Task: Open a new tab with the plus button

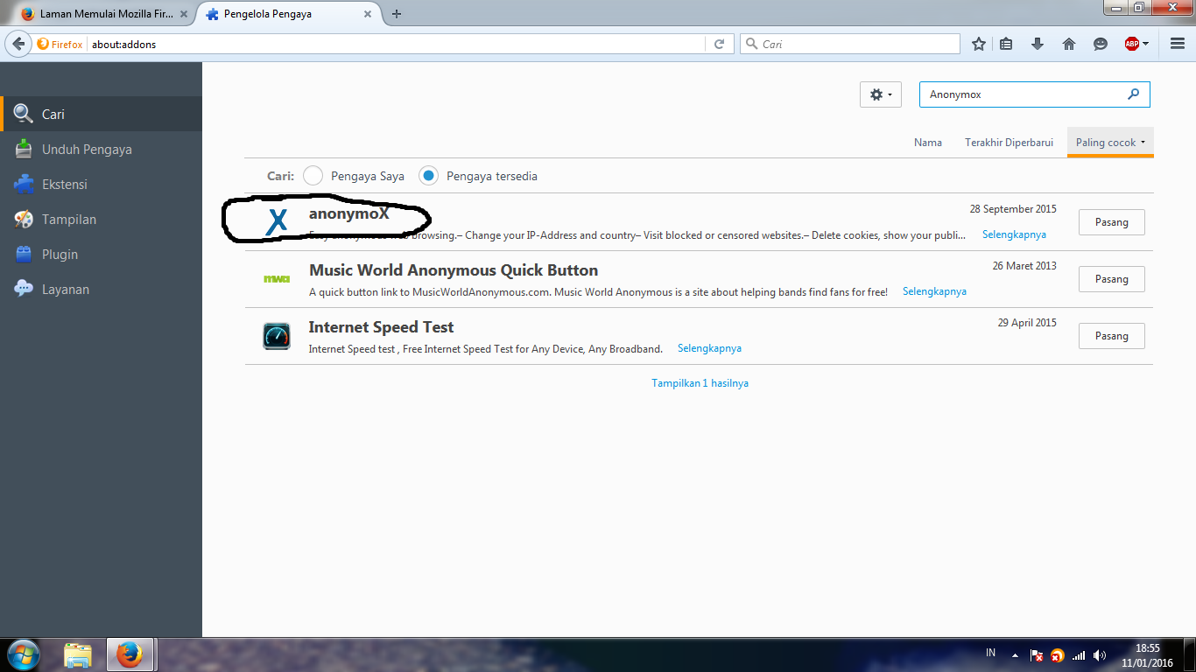Action: coord(397,14)
